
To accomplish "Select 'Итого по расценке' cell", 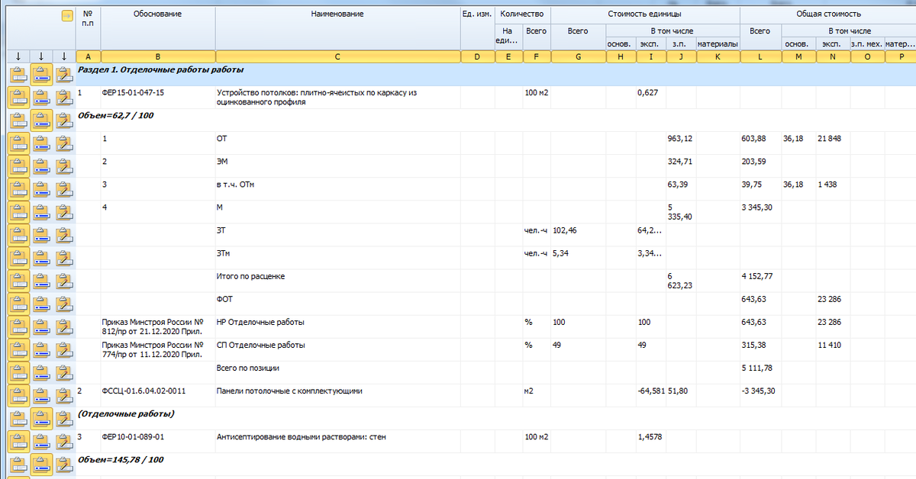I will 338,281.
